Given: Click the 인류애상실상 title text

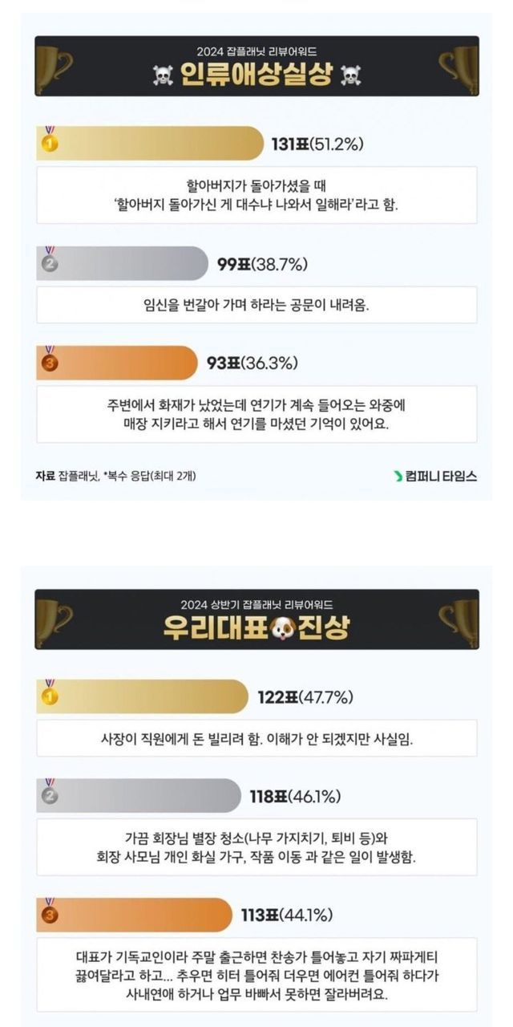Looking at the screenshot, I should (256, 77).
